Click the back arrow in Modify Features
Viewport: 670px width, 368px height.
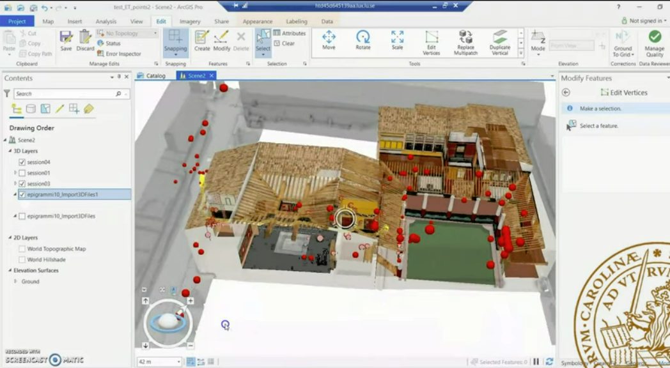click(566, 92)
